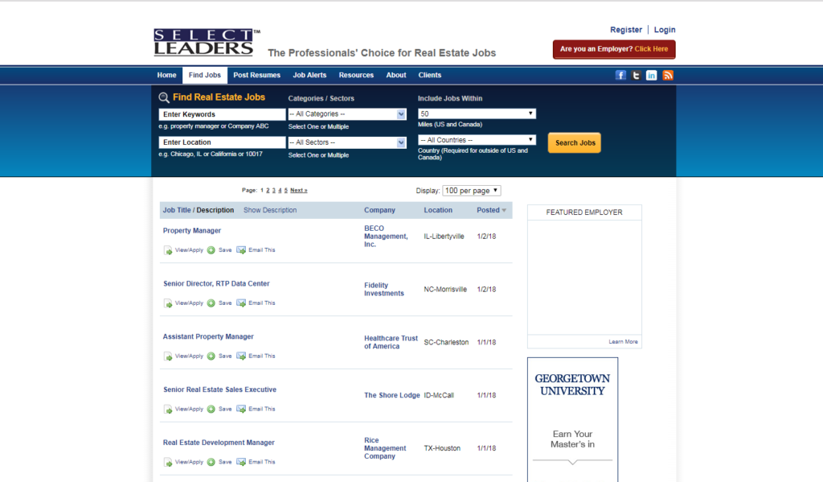Image resolution: width=823 pixels, height=482 pixels.
Task: Open Fidelity Investments company link
Action: (x=384, y=290)
